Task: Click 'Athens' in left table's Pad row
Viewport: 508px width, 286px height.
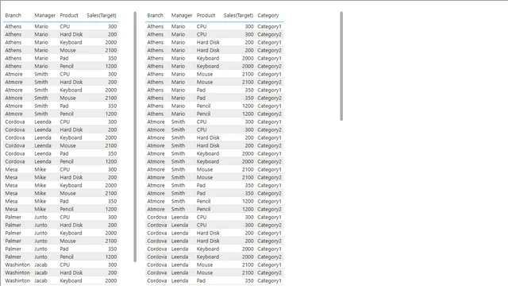Action: (x=13, y=58)
